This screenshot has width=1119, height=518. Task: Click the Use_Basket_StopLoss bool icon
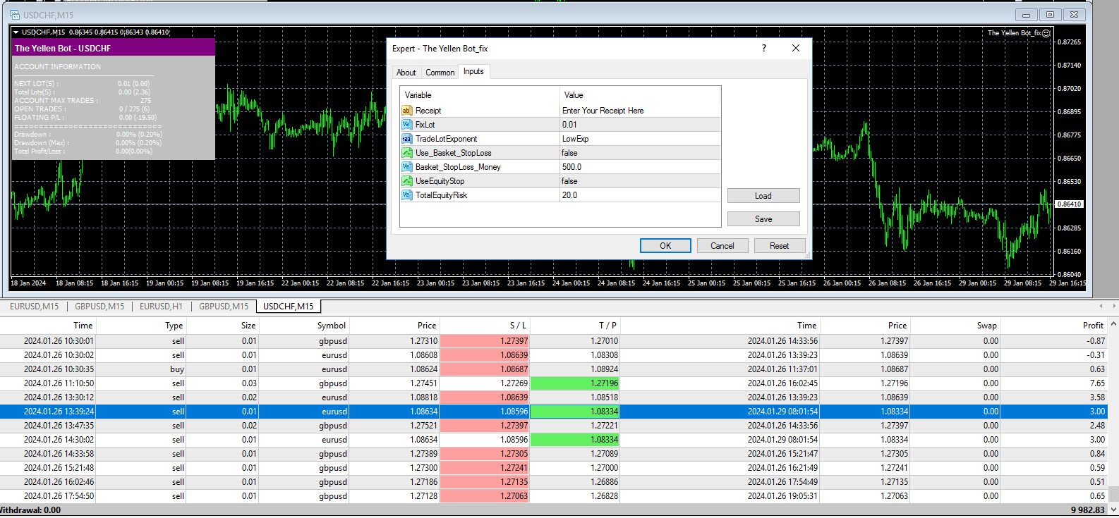(x=406, y=153)
